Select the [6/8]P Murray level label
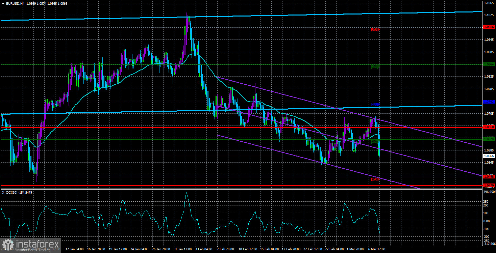 (376, 29)
